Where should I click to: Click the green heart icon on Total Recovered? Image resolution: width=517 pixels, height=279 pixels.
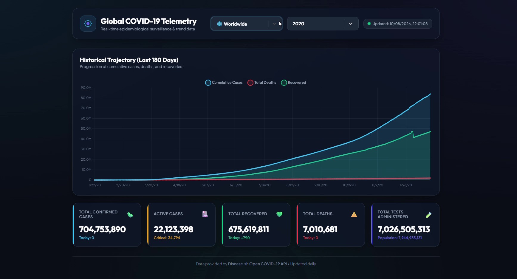click(x=279, y=214)
